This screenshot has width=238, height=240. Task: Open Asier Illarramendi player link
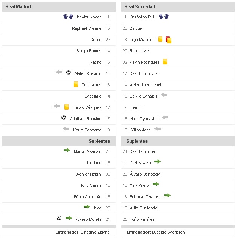coord(145,85)
